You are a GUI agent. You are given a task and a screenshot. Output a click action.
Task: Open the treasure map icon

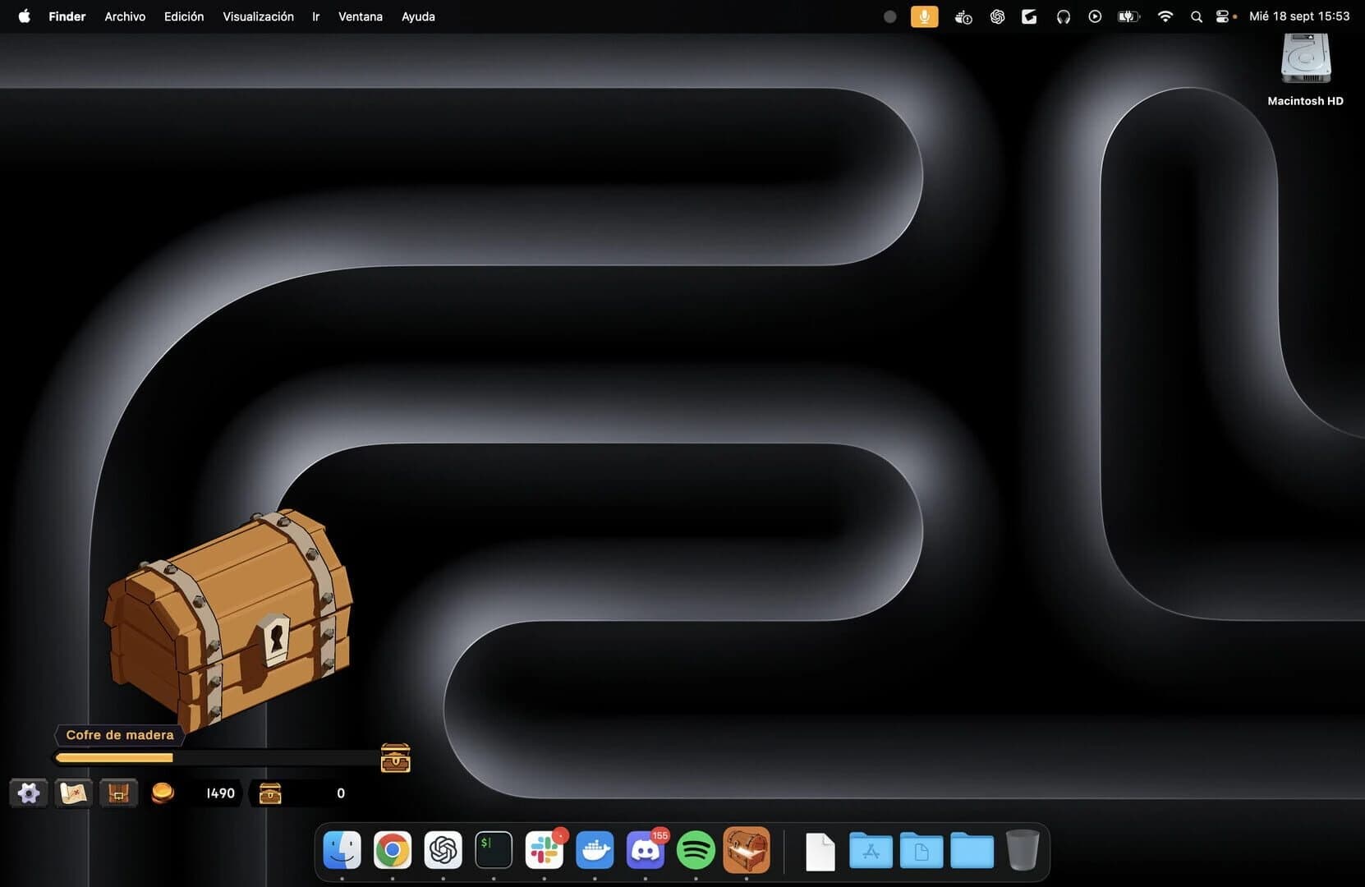click(74, 793)
